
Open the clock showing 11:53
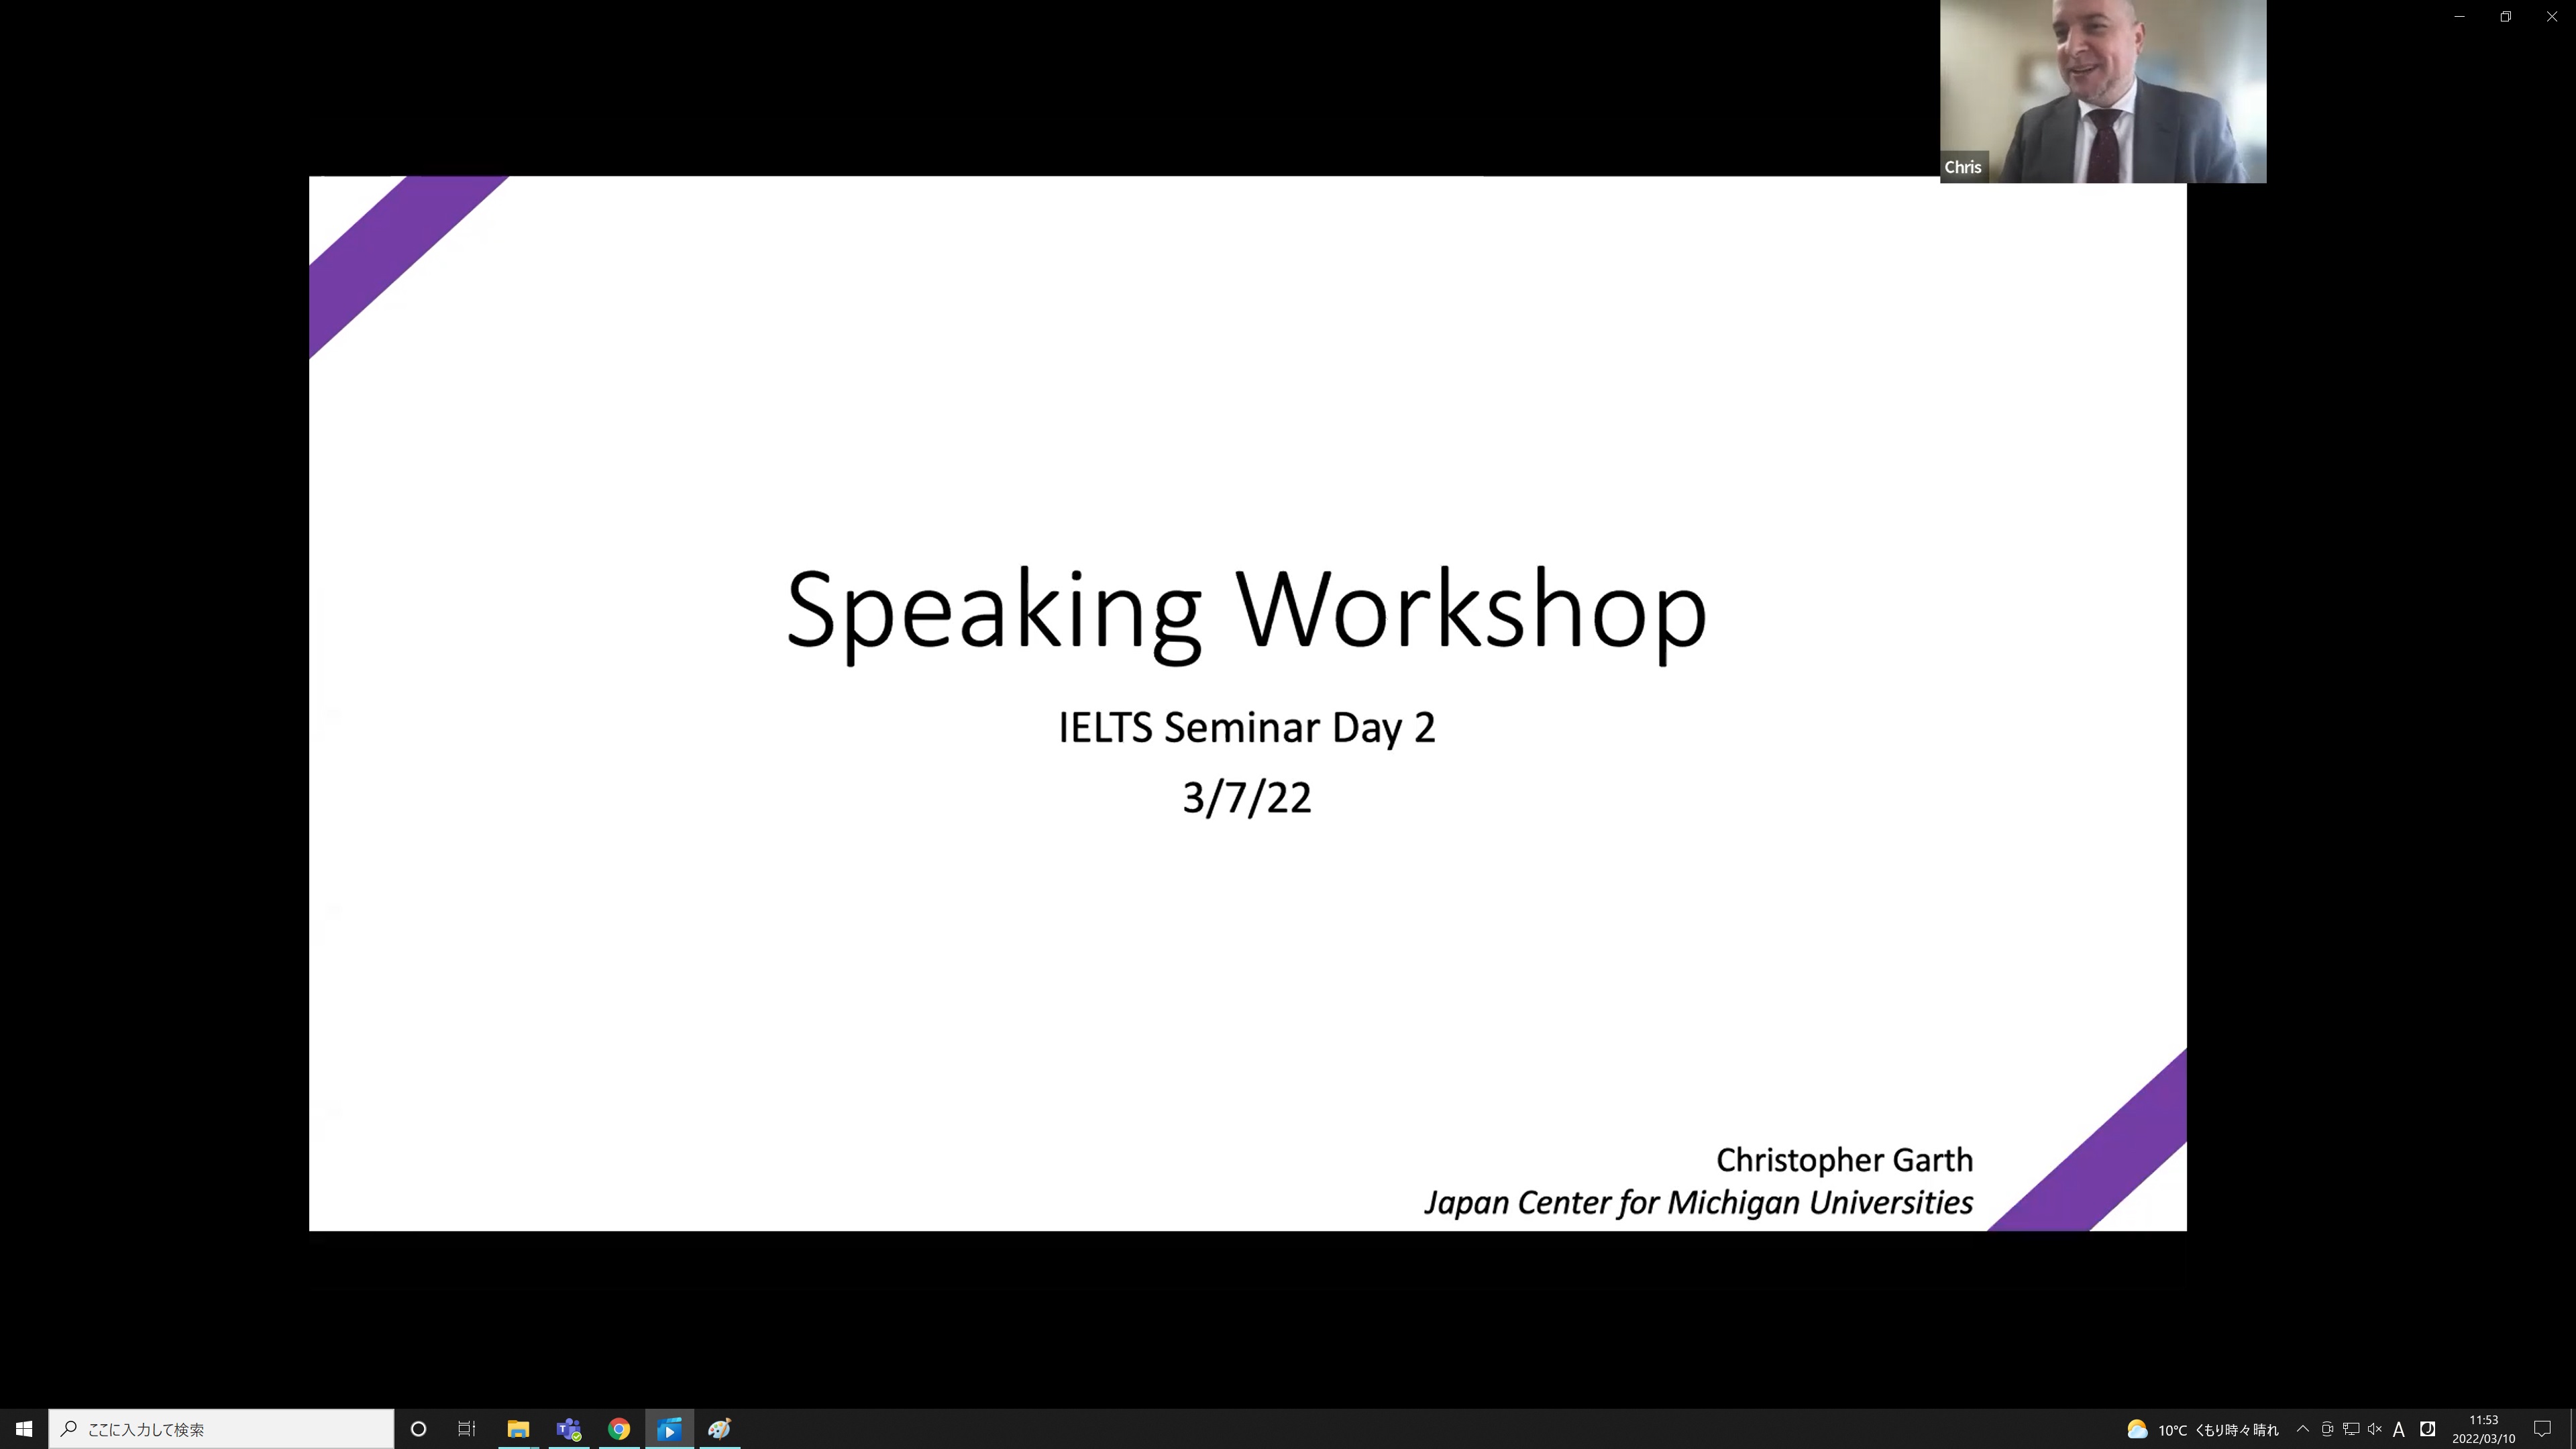(x=2483, y=1429)
